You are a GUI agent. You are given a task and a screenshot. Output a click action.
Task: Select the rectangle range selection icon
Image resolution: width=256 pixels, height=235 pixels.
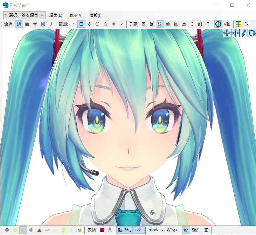pos(81,24)
